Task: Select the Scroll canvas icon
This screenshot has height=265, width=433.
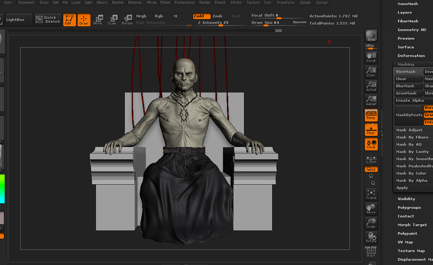Action: tap(371, 57)
